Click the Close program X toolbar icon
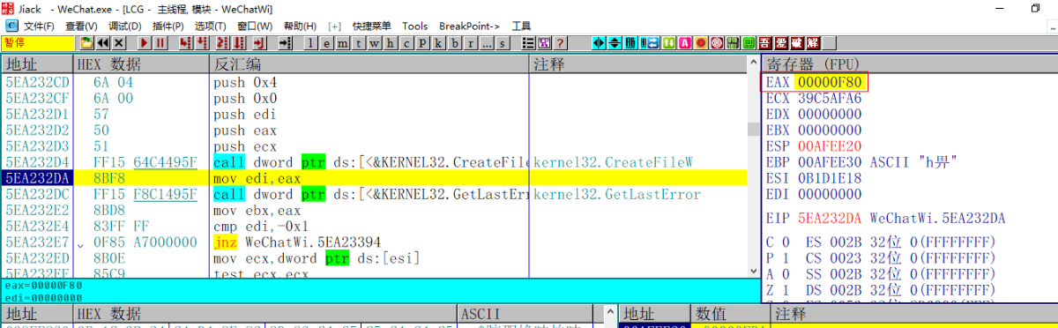 pos(118,42)
